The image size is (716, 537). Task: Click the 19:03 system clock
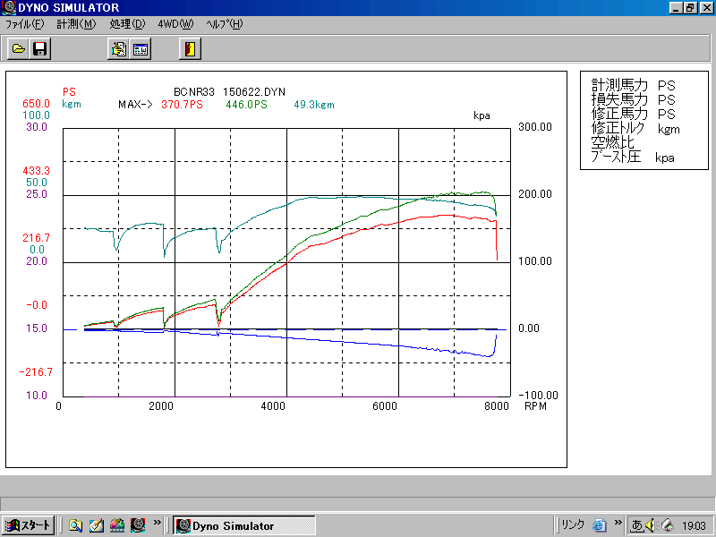point(694,526)
